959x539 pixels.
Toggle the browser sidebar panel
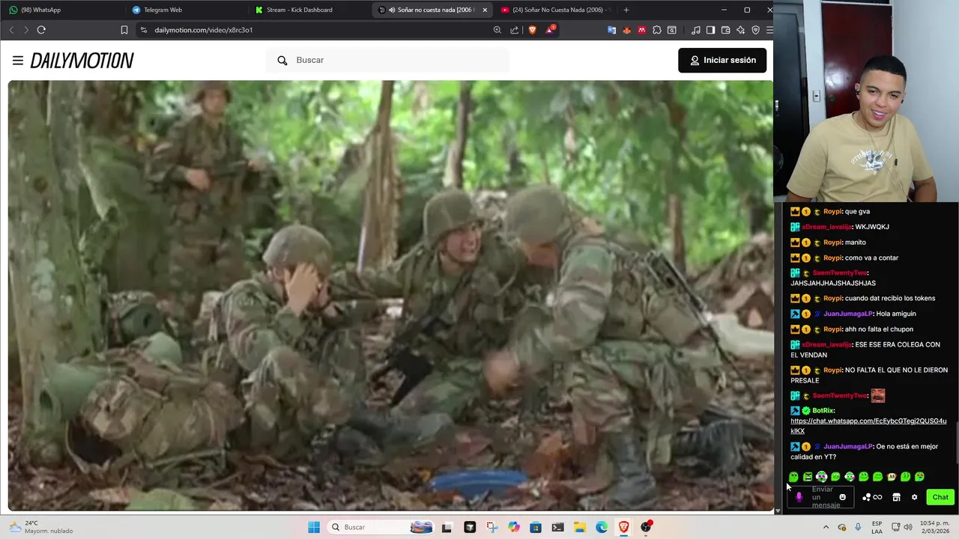point(711,30)
